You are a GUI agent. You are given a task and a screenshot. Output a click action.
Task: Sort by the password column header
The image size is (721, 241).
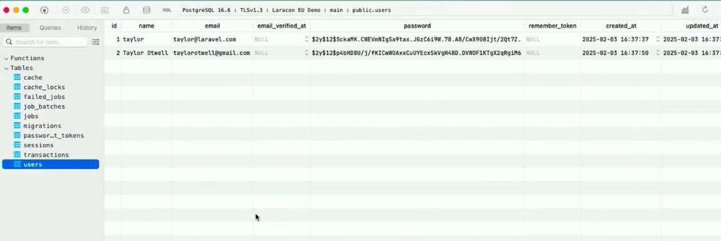[x=417, y=26]
